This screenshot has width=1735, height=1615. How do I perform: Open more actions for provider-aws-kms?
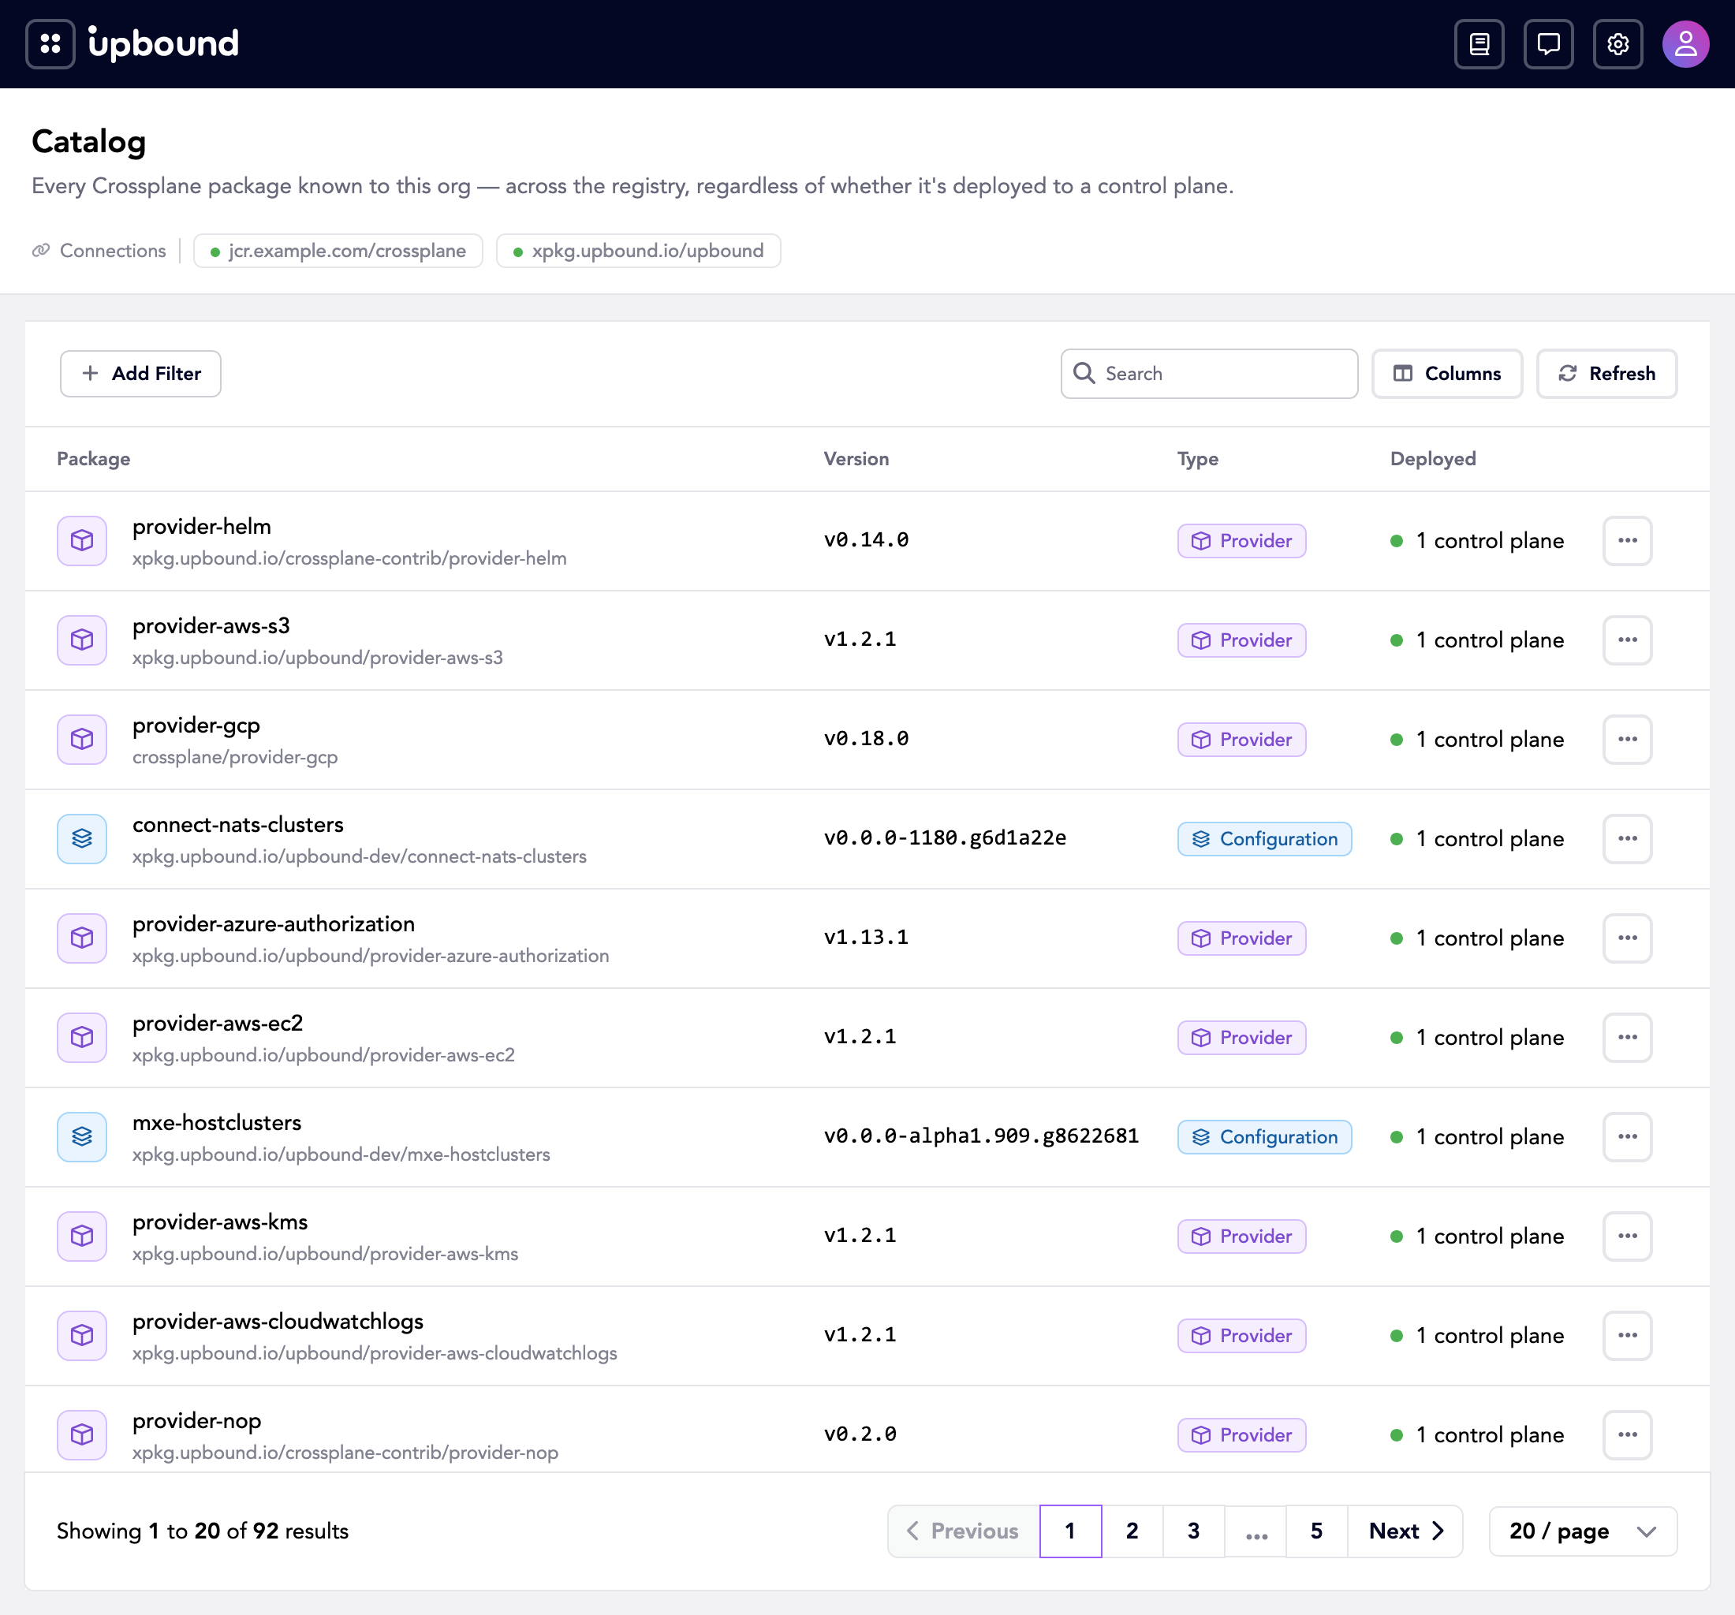(1628, 1236)
